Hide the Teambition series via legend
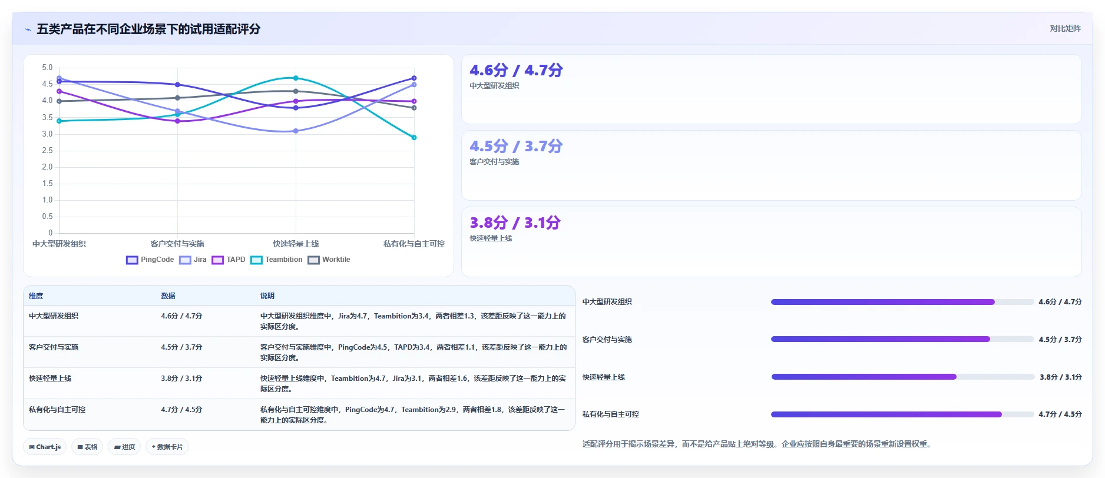1105x478 pixels. [276, 260]
